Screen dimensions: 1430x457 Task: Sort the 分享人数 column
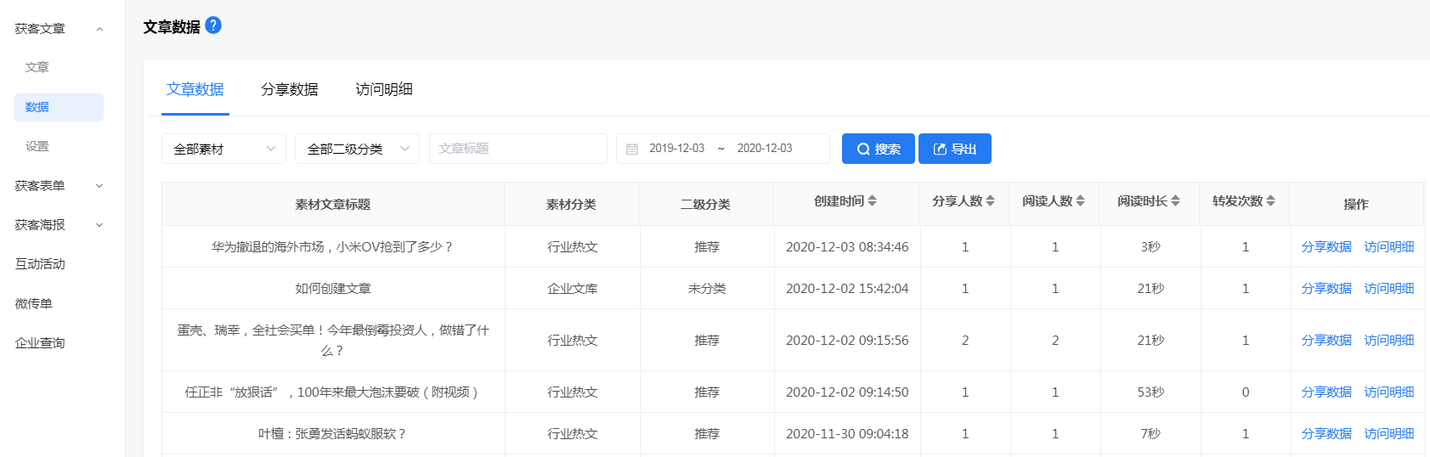[x=990, y=201]
